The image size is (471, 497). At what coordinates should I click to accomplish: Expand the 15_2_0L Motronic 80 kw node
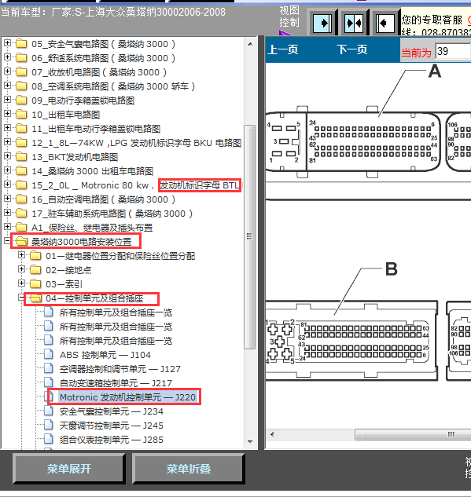(7, 185)
